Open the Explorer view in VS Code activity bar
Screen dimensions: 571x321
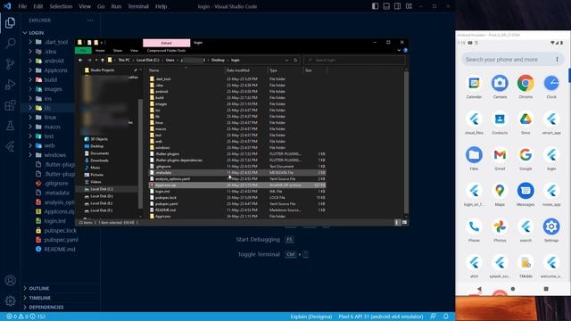coord(10,22)
